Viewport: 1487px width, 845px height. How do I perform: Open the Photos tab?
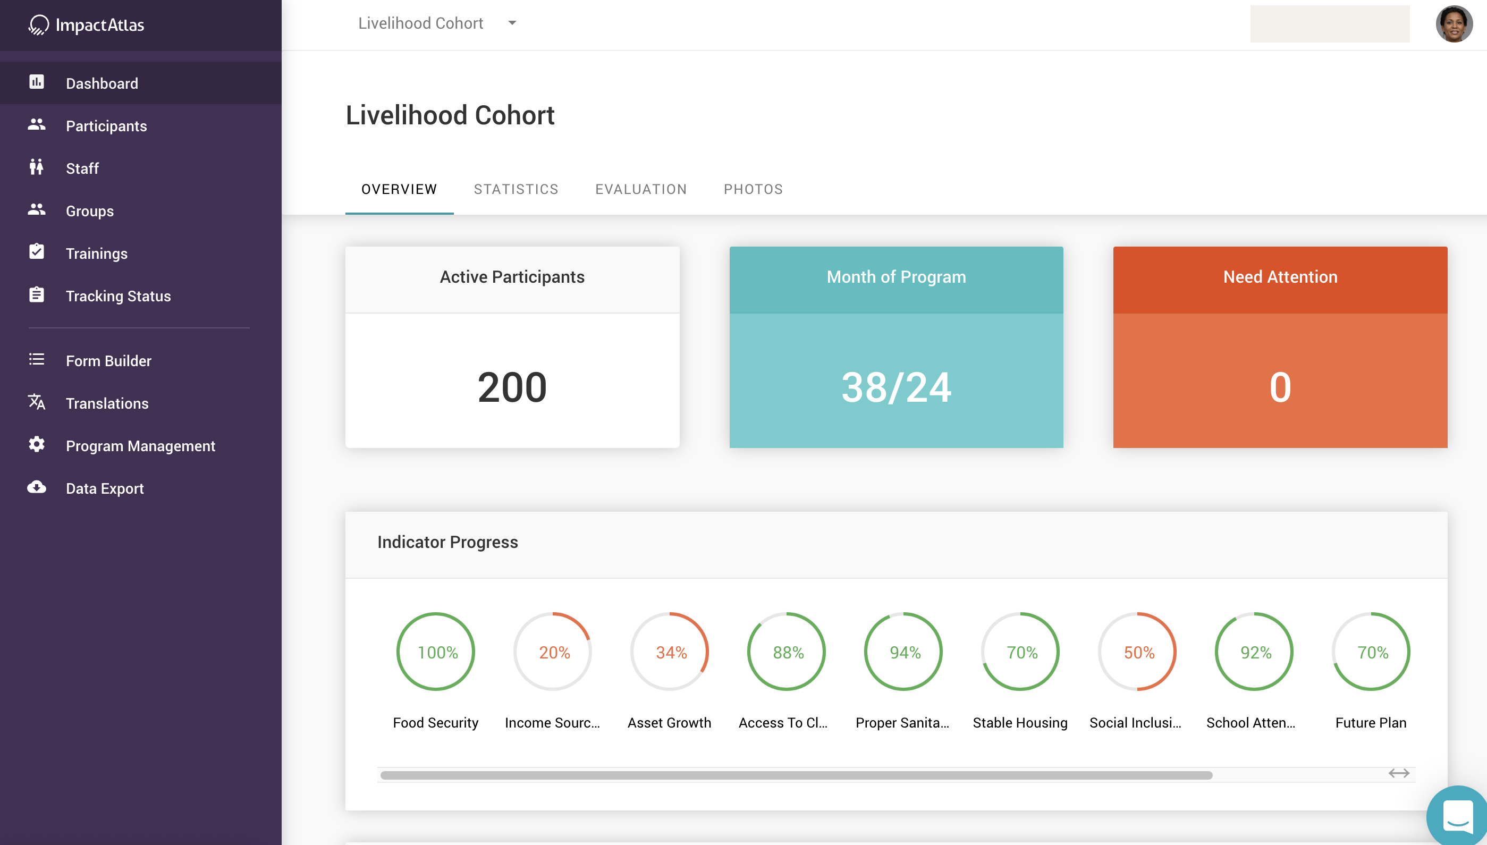coord(753,189)
